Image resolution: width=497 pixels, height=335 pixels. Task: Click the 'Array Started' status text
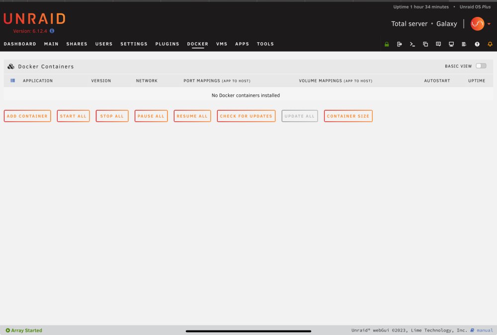tap(27, 330)
